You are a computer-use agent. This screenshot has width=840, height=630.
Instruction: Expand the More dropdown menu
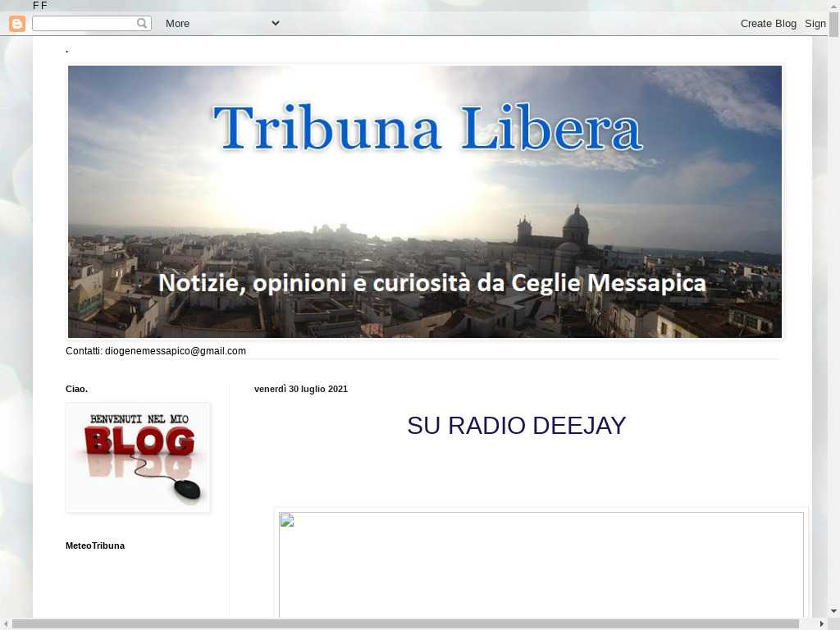[x=222, y=24]
